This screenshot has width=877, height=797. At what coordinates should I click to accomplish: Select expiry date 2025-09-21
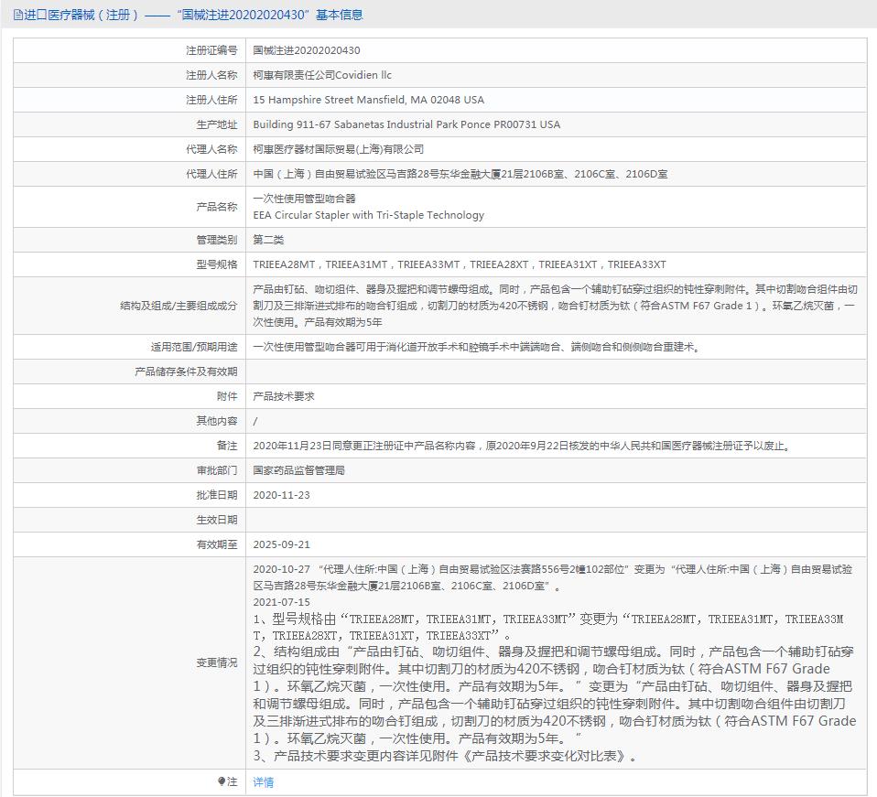(x=281, y=544)
